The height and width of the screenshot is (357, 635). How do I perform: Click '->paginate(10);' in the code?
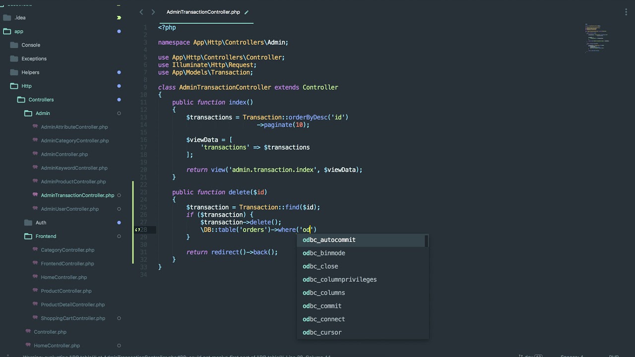point(283,125)
